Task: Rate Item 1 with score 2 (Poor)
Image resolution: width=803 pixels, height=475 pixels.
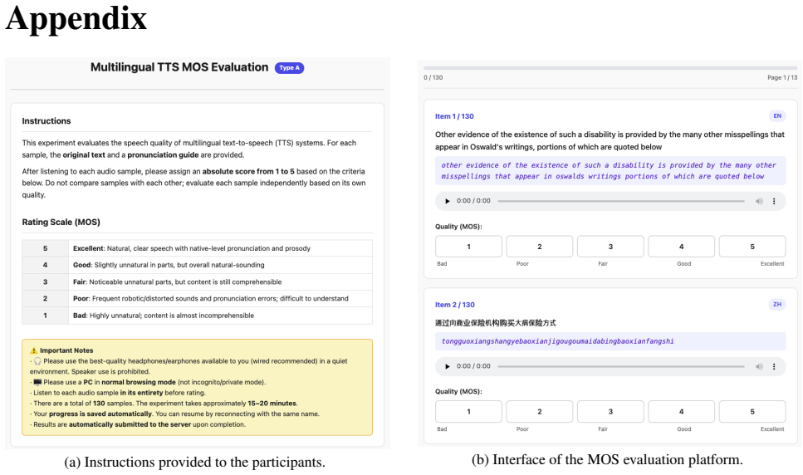Action: click(539, 246)
